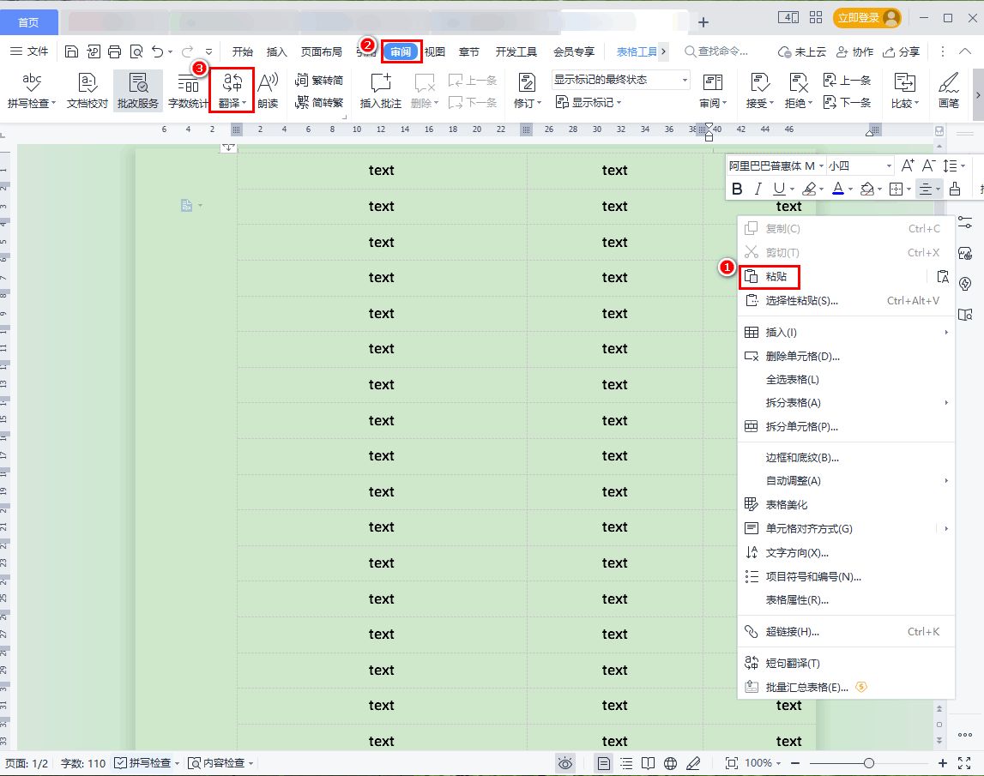This screenshot has height=776, width=984.
Task: Click the login button (立即登录)
Action: [x=867, y=17]
